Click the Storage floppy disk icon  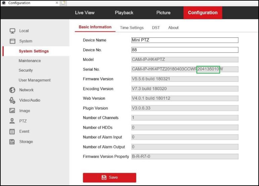12,142
